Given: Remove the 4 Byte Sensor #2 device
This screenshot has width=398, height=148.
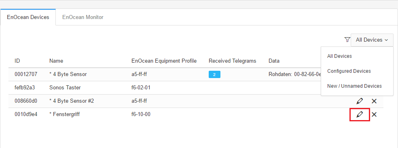Looking at the screenshot, I should [x=374, y=101].
